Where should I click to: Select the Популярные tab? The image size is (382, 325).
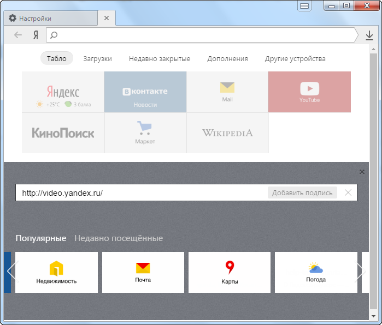41,238
